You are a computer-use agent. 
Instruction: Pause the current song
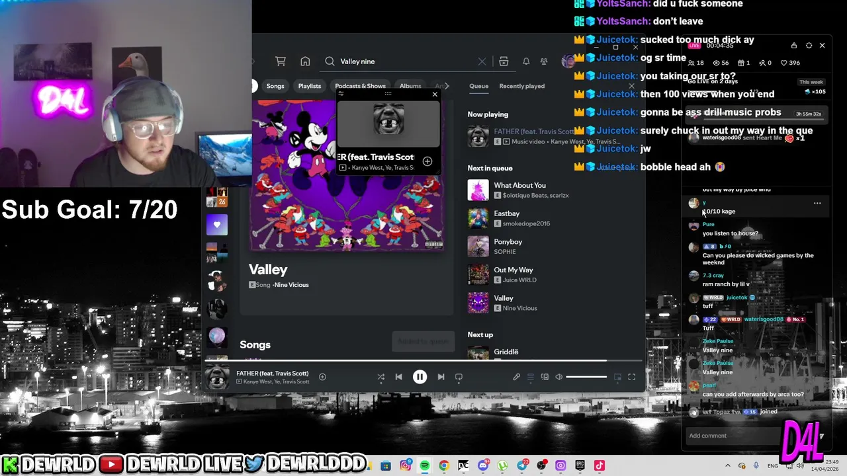point(420,377)
